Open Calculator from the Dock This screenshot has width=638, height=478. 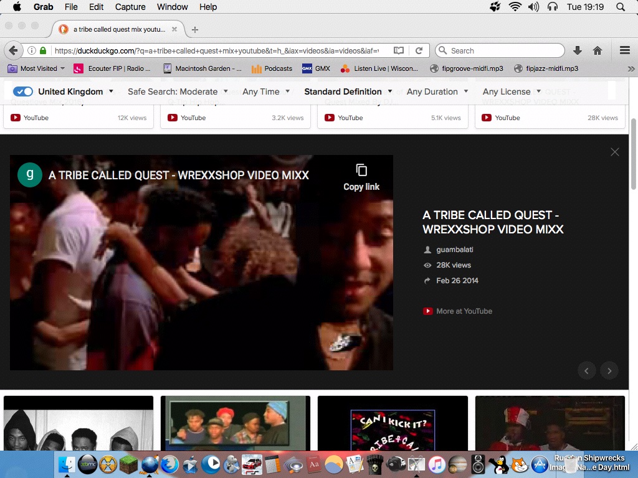(273, 464)
